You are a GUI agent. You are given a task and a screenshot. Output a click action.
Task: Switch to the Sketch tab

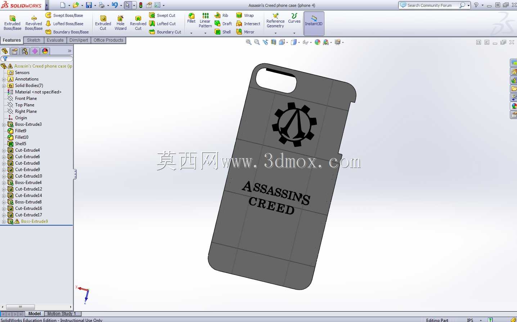33,40
